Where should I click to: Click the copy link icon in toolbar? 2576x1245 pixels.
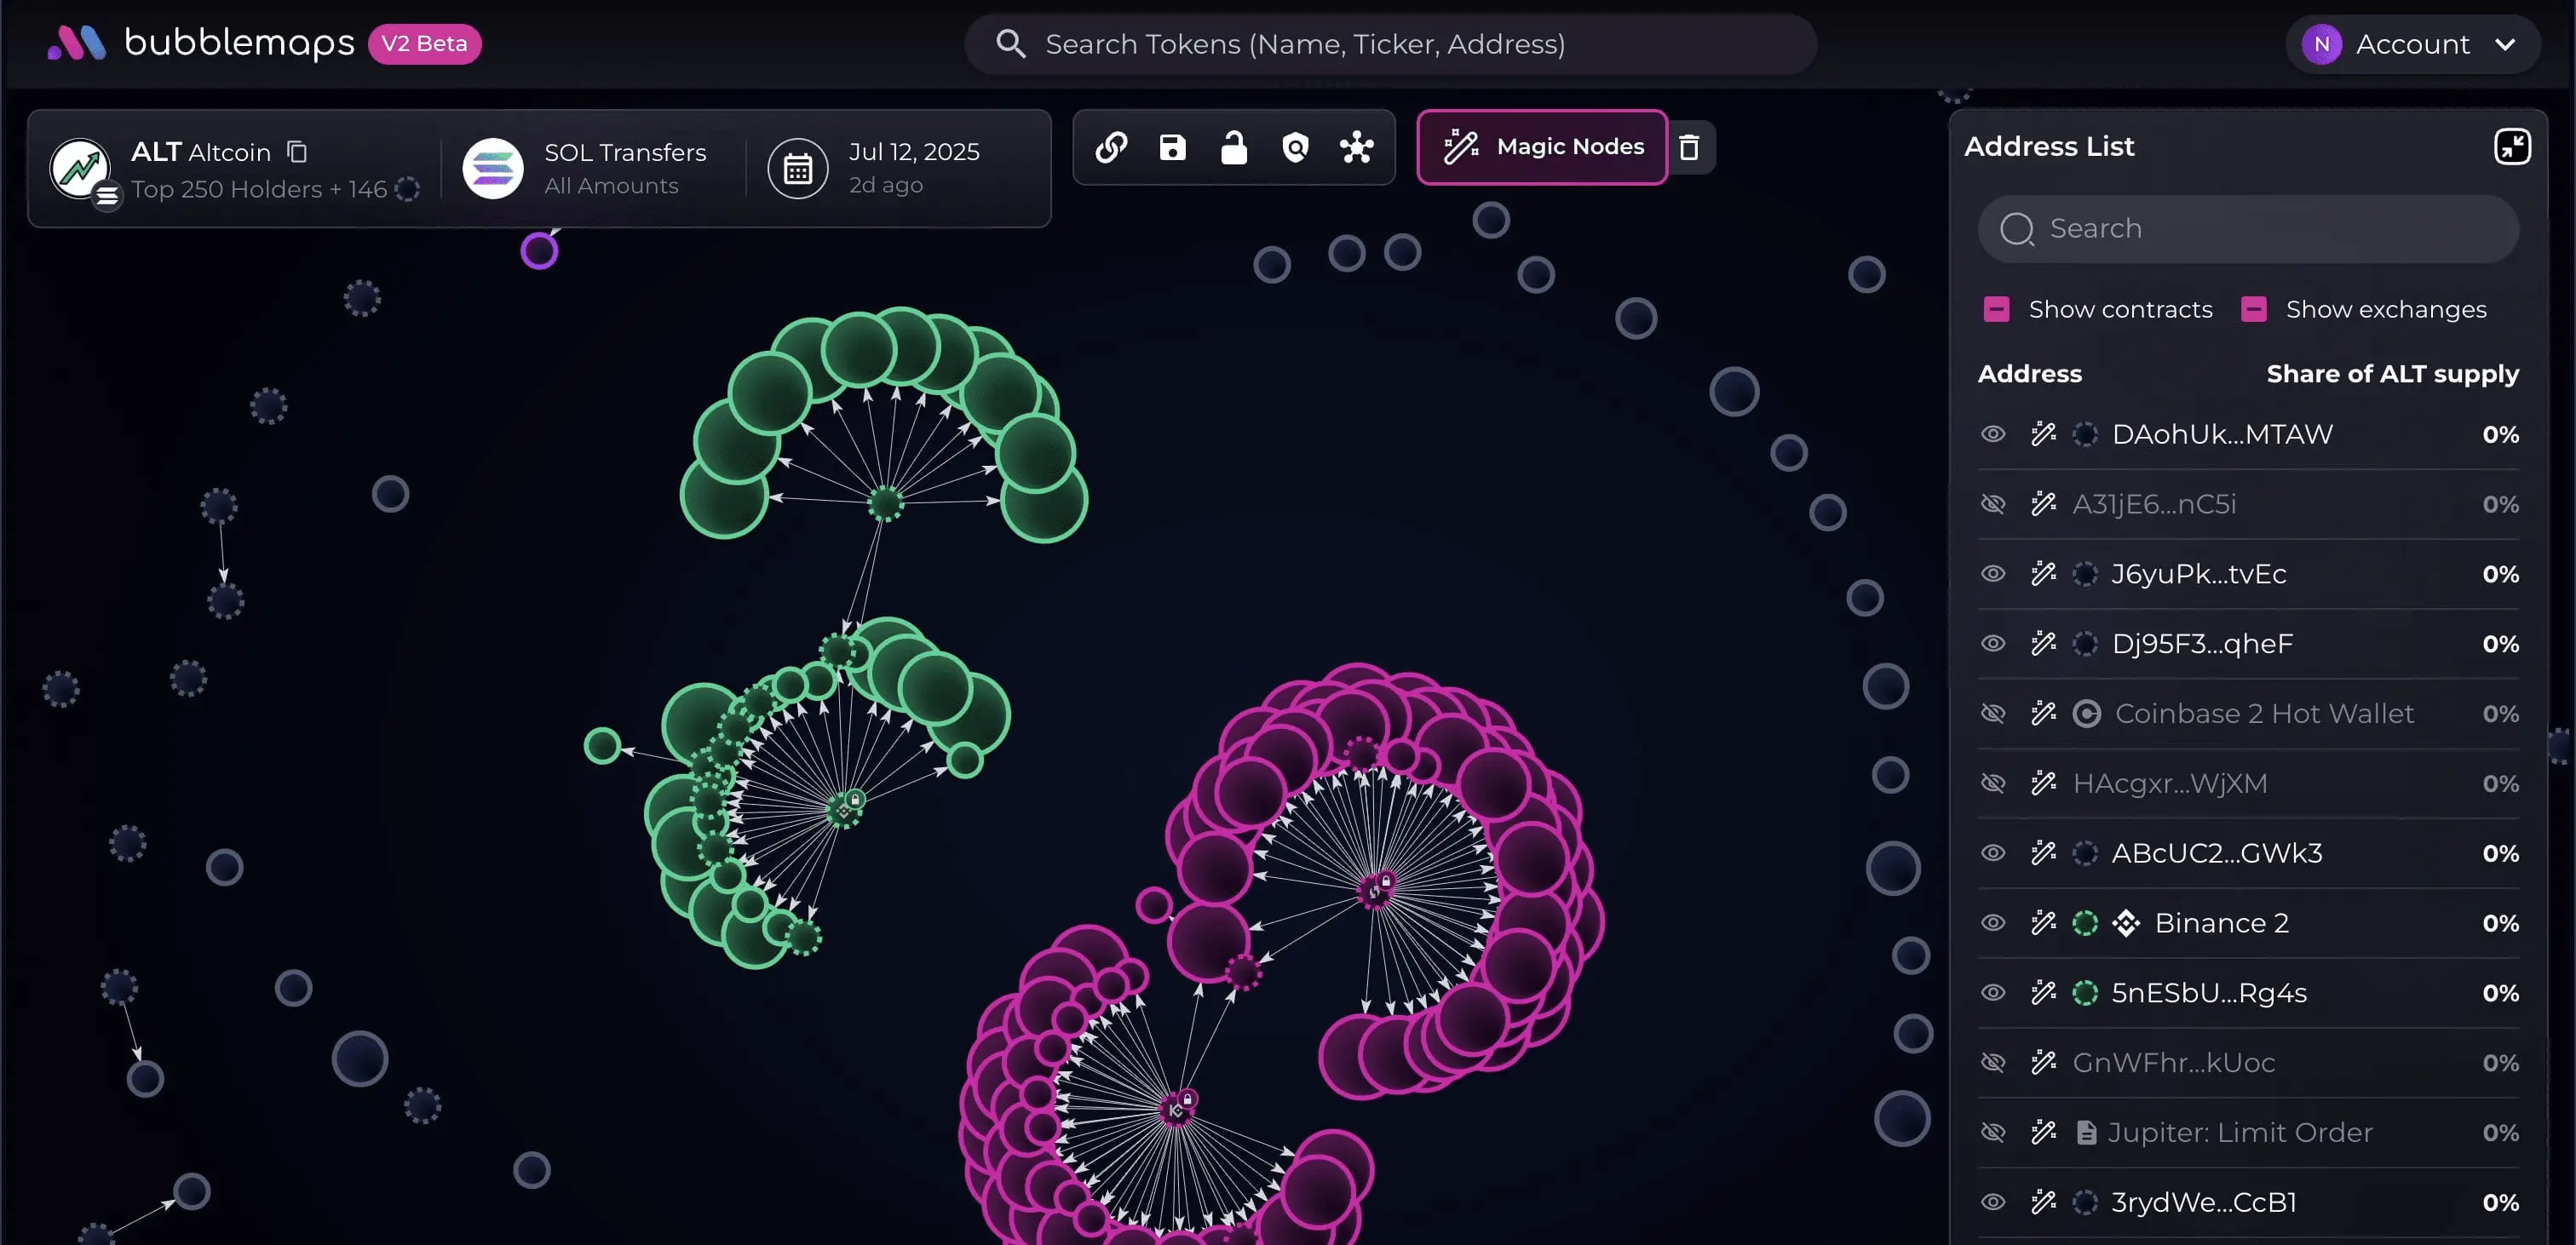point(1111,147)
